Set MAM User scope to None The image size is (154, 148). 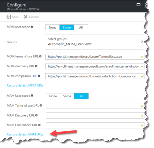tap(53, 96)
